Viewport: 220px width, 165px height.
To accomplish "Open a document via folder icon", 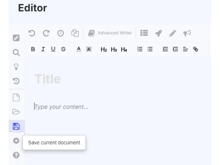I will click(x=16, y=112).
